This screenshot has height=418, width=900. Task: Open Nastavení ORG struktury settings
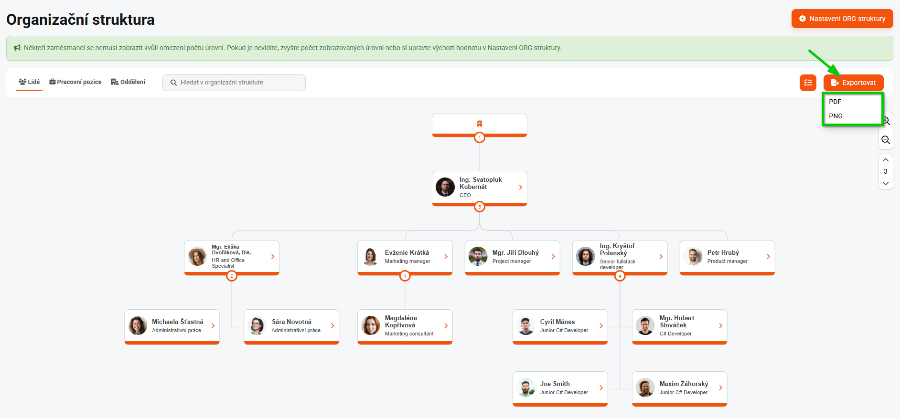pos(842,19)
